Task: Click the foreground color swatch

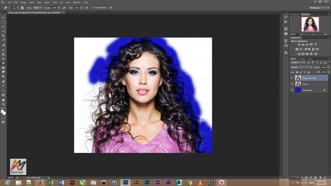Action: [2, 112]
